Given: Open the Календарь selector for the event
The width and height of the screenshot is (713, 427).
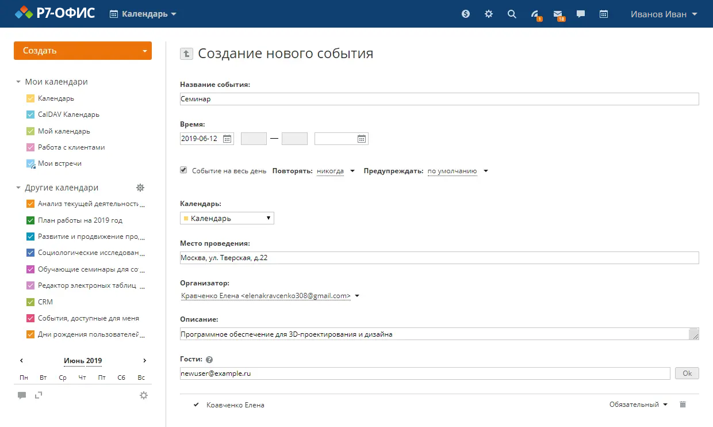Looking at the screenshot, I should point(227,218).
